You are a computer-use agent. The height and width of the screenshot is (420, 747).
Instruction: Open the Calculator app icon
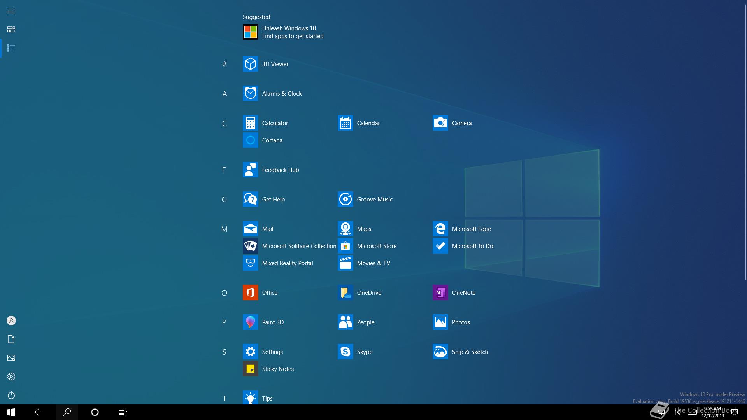click(x=250, y=123)
